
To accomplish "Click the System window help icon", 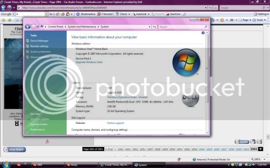I will coord(203,33).
